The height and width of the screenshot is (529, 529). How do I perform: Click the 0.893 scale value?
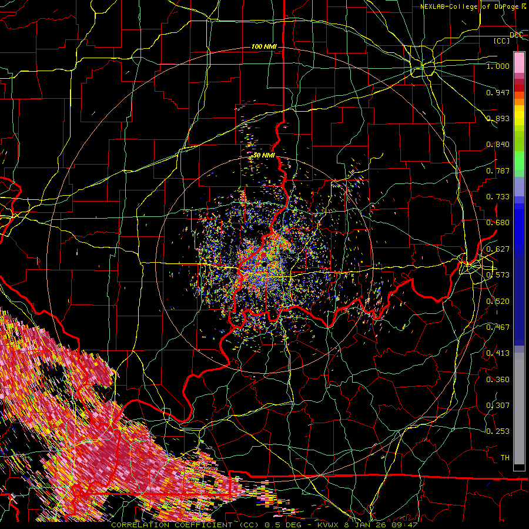498,118
